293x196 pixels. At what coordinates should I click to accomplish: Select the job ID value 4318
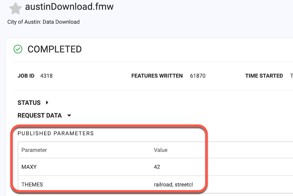pos(47,76)
